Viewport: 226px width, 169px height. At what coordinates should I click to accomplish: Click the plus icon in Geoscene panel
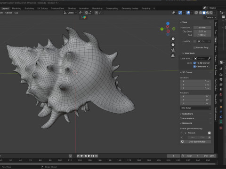pyautogui.click(x=209, y=137)
